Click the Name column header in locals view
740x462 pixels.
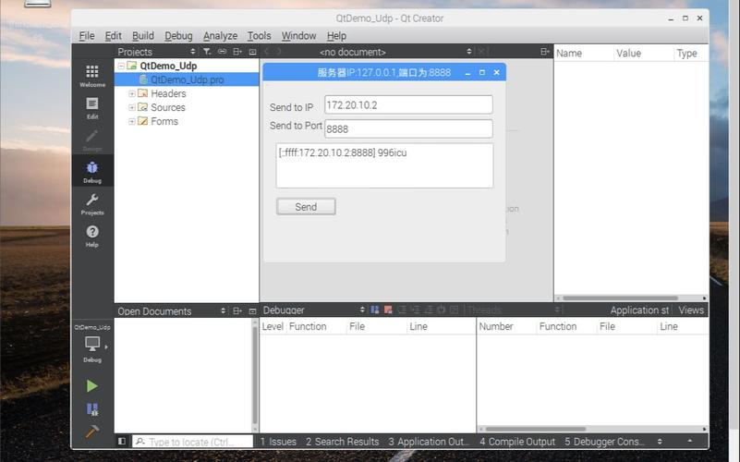(x=584, y=54)
